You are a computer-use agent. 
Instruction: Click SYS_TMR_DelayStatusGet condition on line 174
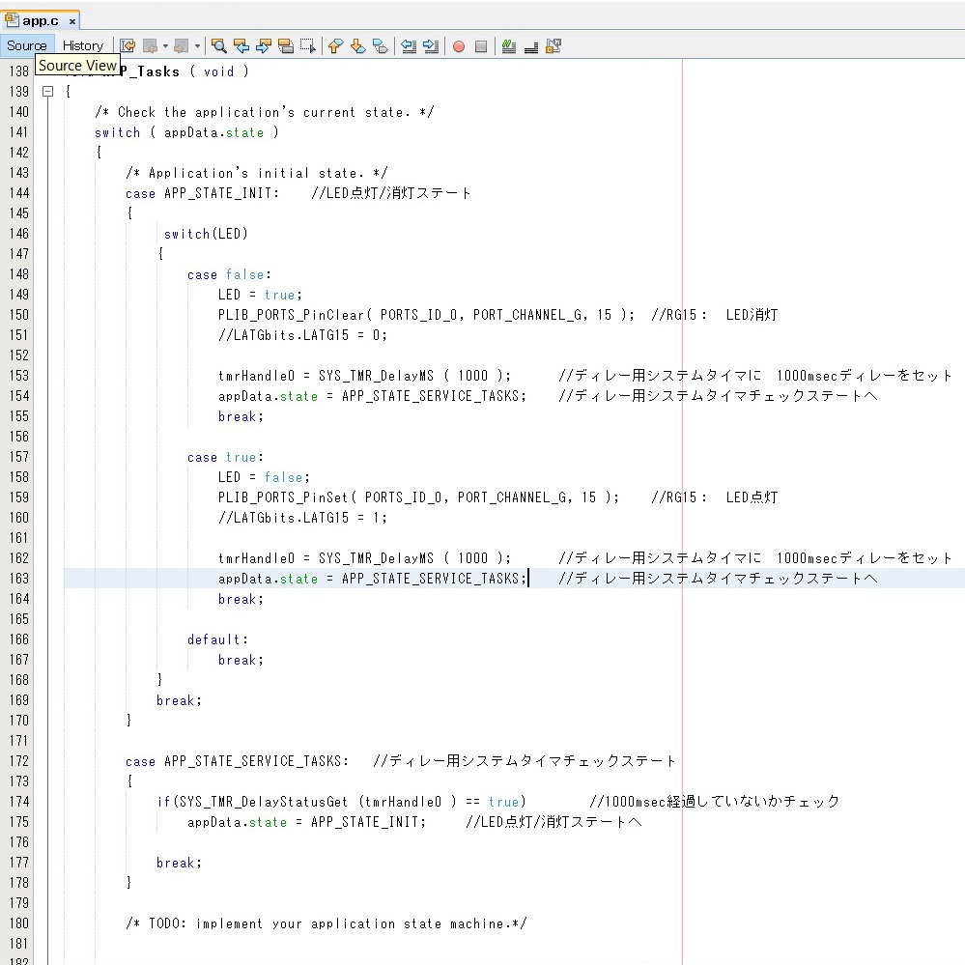click(341, 802)
